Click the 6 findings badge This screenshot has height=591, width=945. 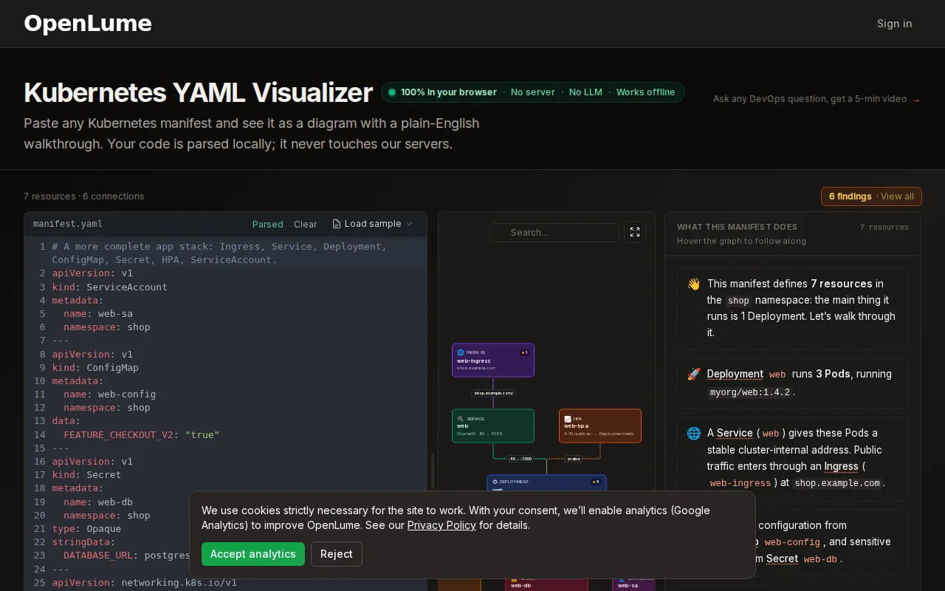(850, 197)
